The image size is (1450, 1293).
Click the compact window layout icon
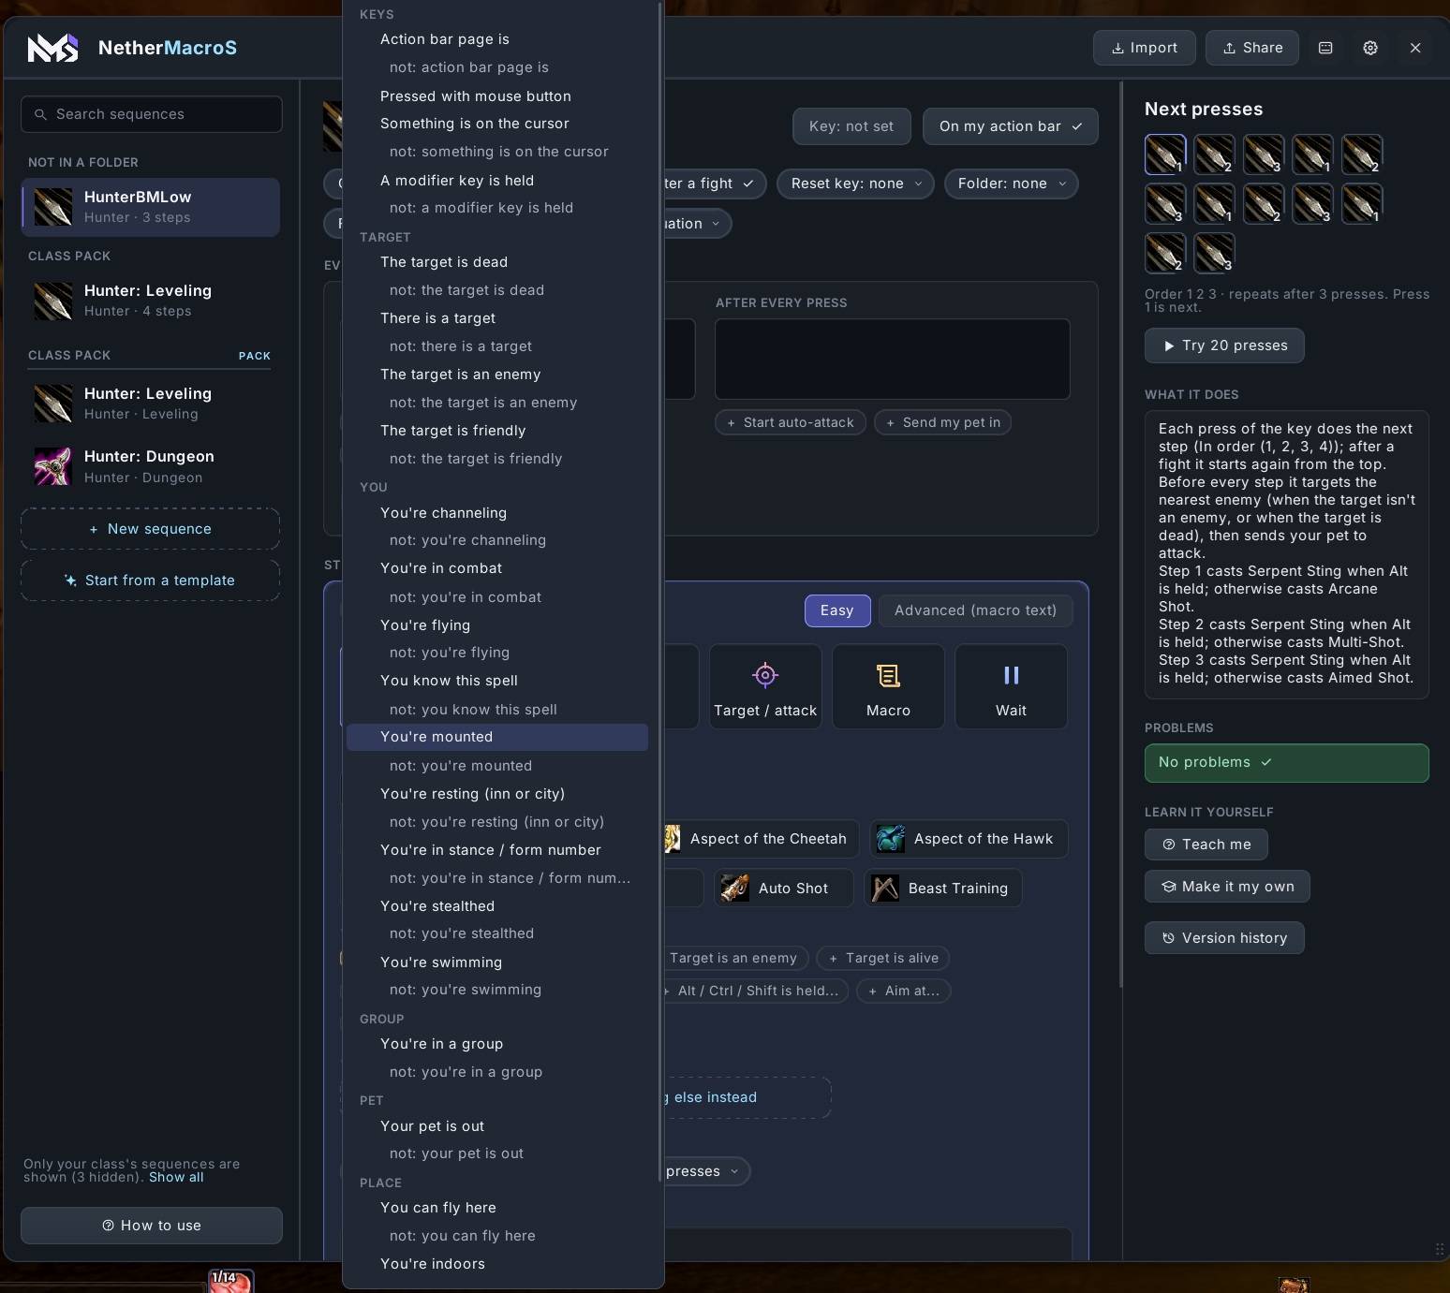pos(1325,48)
